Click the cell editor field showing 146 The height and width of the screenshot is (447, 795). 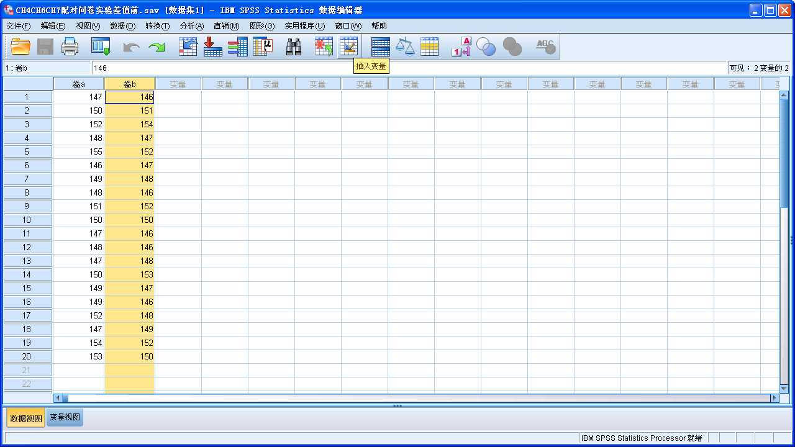[409, 68]
